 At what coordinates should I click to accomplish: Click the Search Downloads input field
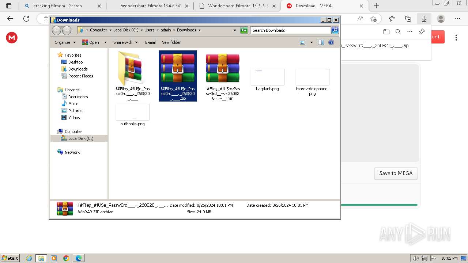click(291, 30)
